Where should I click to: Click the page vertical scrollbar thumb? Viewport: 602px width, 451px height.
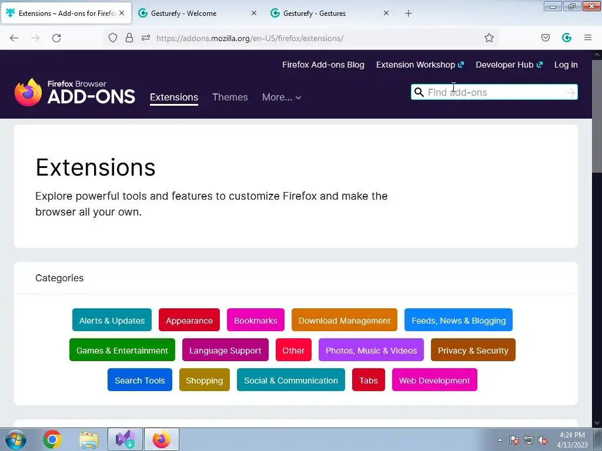pyautogui.click(x=597, y=115)
